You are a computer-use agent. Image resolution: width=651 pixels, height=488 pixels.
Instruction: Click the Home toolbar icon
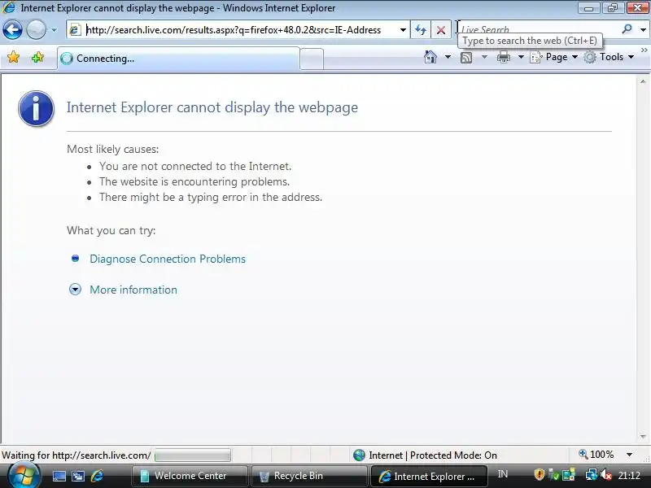pyautogui.click(x=430, y=57)
